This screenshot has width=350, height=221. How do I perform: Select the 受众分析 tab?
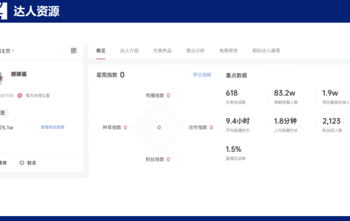[x=195, y=51]
